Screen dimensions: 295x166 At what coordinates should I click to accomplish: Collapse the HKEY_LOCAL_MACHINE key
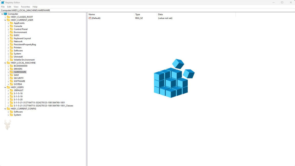coord(5,63)
